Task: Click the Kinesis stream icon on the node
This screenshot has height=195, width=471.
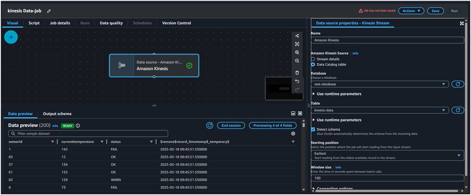Action: click(121, 65)
